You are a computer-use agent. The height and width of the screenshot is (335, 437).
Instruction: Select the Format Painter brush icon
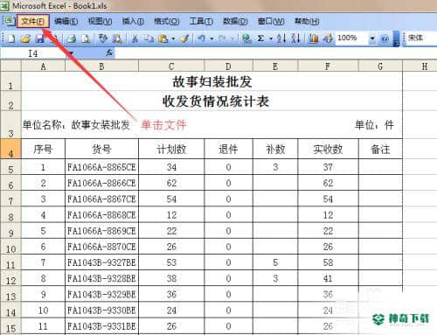click(x=184, y=38)
